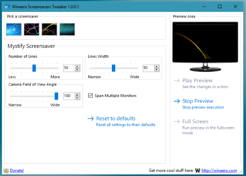
Task: Click the window resize grip icon
Action: (241, 171)
